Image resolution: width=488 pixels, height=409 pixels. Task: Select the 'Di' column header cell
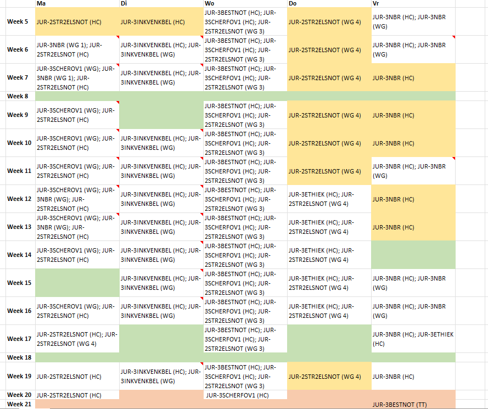pos(161,4)
